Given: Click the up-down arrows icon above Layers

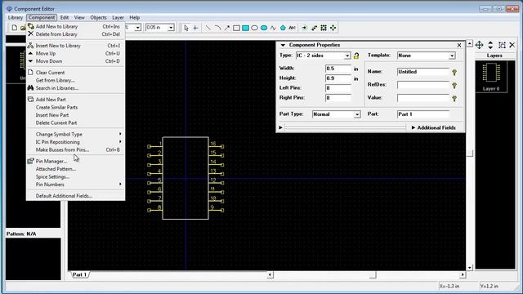Looking at the screenshot, I should (x=490, y=45).
